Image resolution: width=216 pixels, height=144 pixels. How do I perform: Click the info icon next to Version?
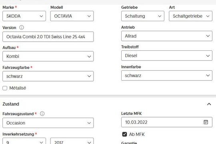(22, 28)
